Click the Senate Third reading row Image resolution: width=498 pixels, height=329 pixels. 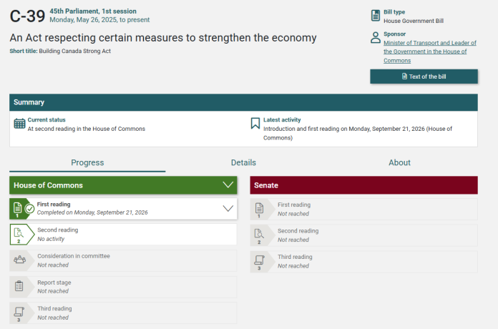tap(363, 261)
